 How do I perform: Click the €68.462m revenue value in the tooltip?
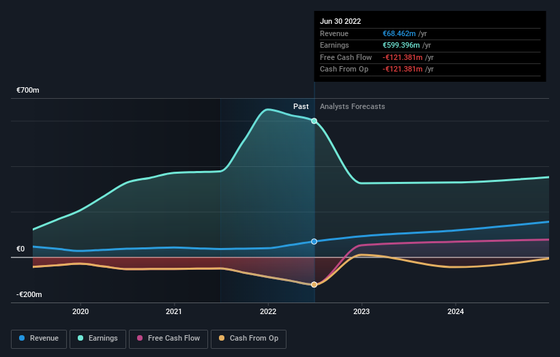(399, 33)
